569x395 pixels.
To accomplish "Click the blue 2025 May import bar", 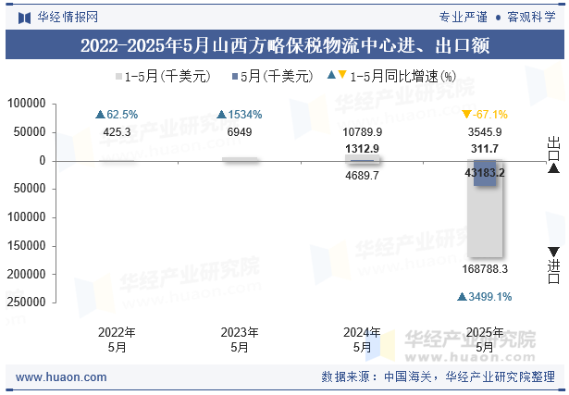I will pyautogui.click(x=485, y=173).
